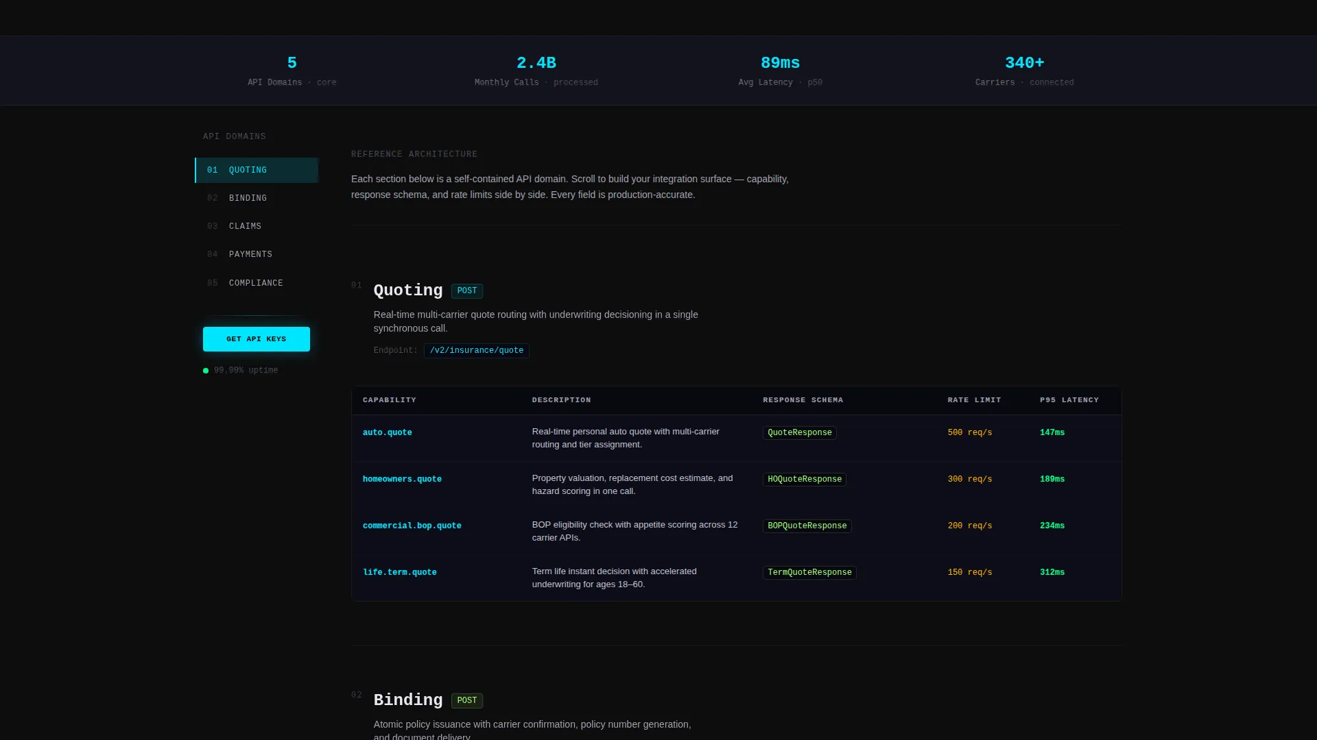
Task: Click the 5 API Domains stat
Action: pyautogui.click(x=292, y=71)
